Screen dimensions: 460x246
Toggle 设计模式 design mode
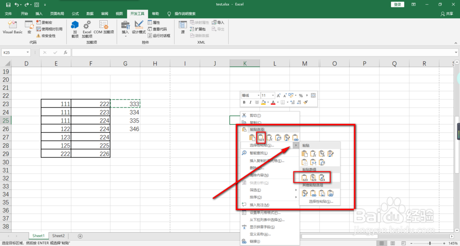click(x=139, y=28)
